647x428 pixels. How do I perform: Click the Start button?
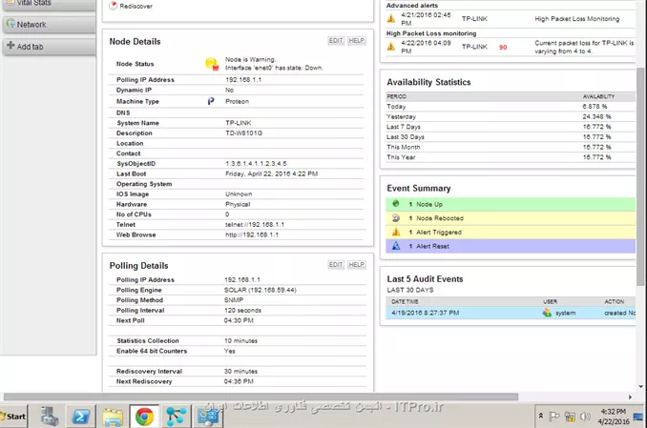point(13,417)
